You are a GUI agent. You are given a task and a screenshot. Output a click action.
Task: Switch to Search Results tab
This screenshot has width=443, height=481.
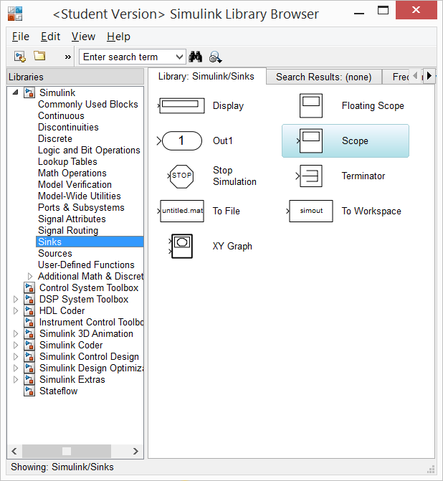pyautogui.click(x=324, y=77)
